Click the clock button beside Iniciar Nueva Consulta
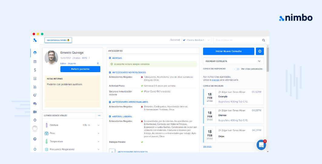This screenshot has height=164, width=322. coord(260,51)
